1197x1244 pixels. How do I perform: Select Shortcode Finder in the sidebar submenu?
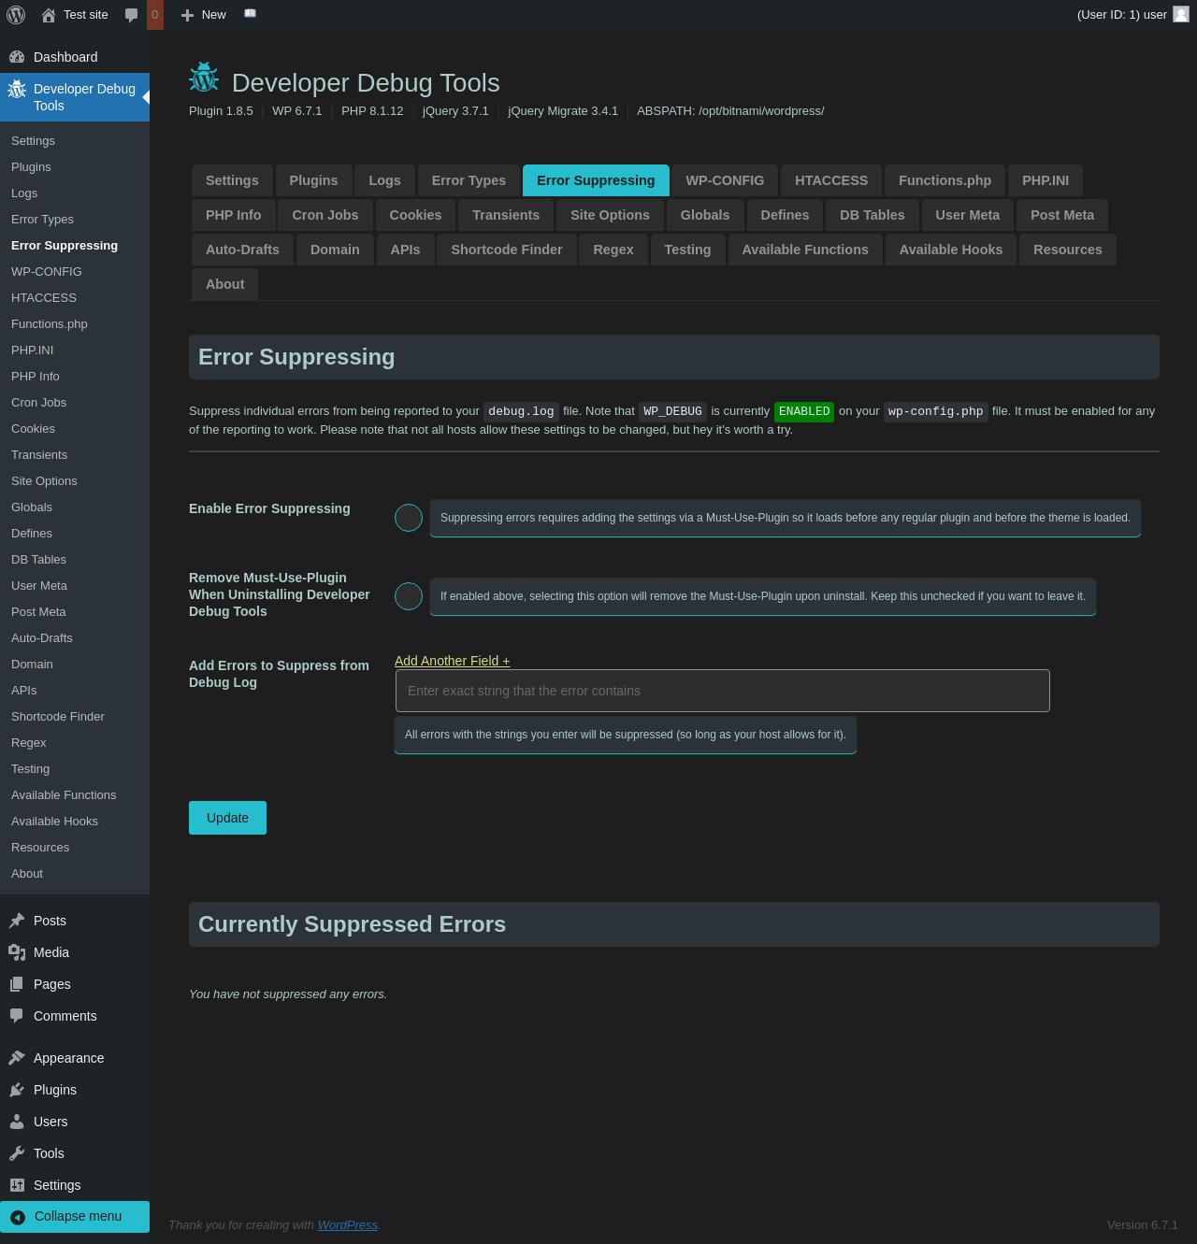(x=58, y=717)
